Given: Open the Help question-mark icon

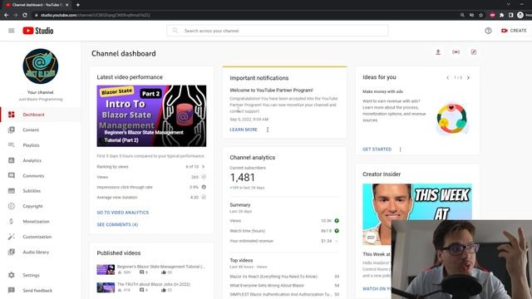Looking at the screenshot, I should coord(488,31).
